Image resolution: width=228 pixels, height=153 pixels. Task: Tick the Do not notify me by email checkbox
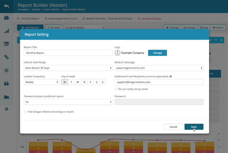click(116, 89)
